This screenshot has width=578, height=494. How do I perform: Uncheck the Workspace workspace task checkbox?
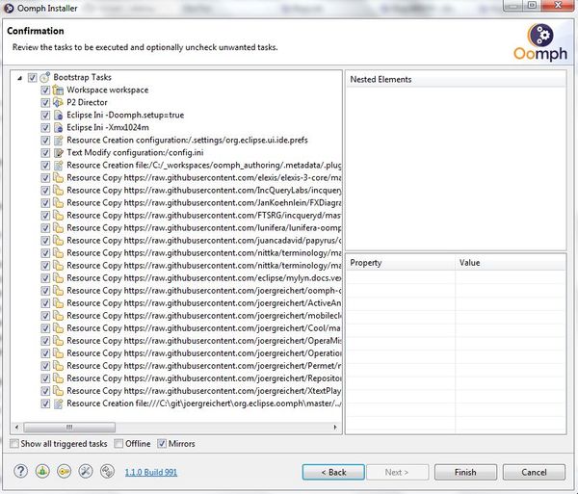point(45,91)
